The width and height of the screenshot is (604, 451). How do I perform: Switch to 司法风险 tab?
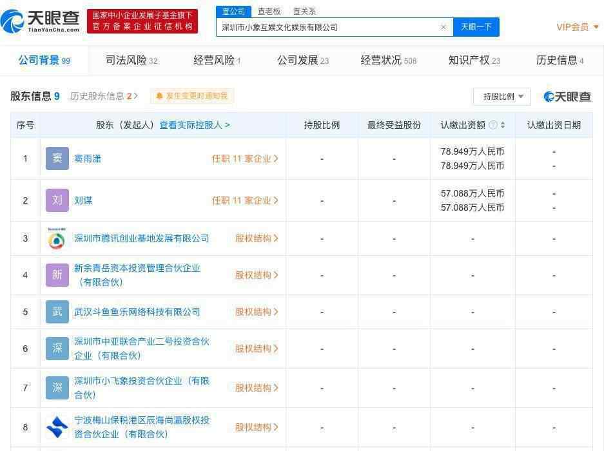132,61
